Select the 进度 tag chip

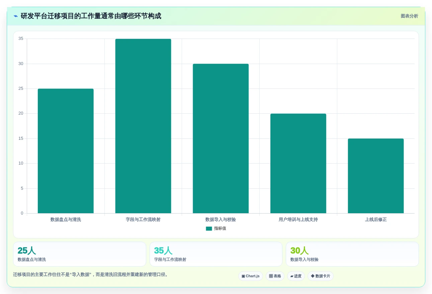point(296,276)
